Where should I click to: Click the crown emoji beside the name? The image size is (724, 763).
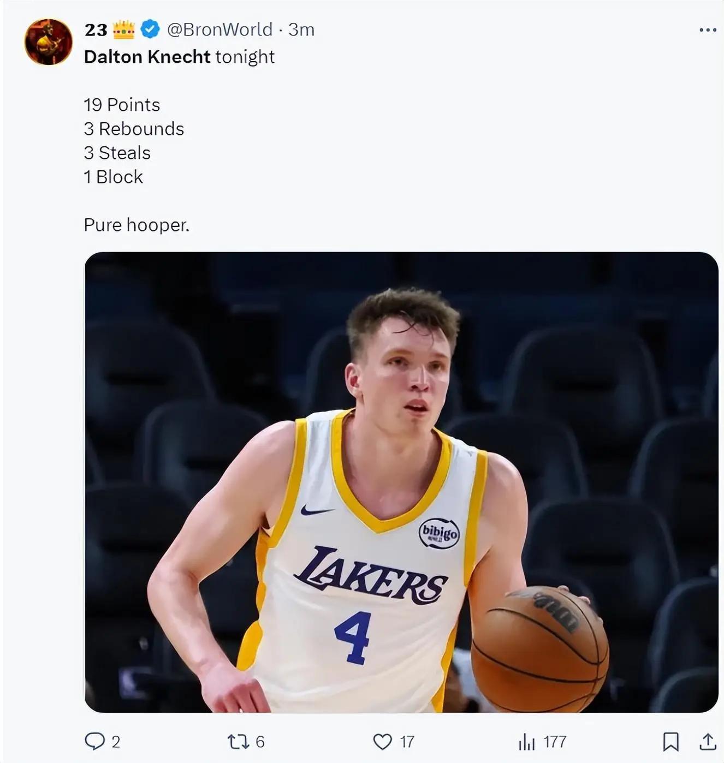[124, 29]
